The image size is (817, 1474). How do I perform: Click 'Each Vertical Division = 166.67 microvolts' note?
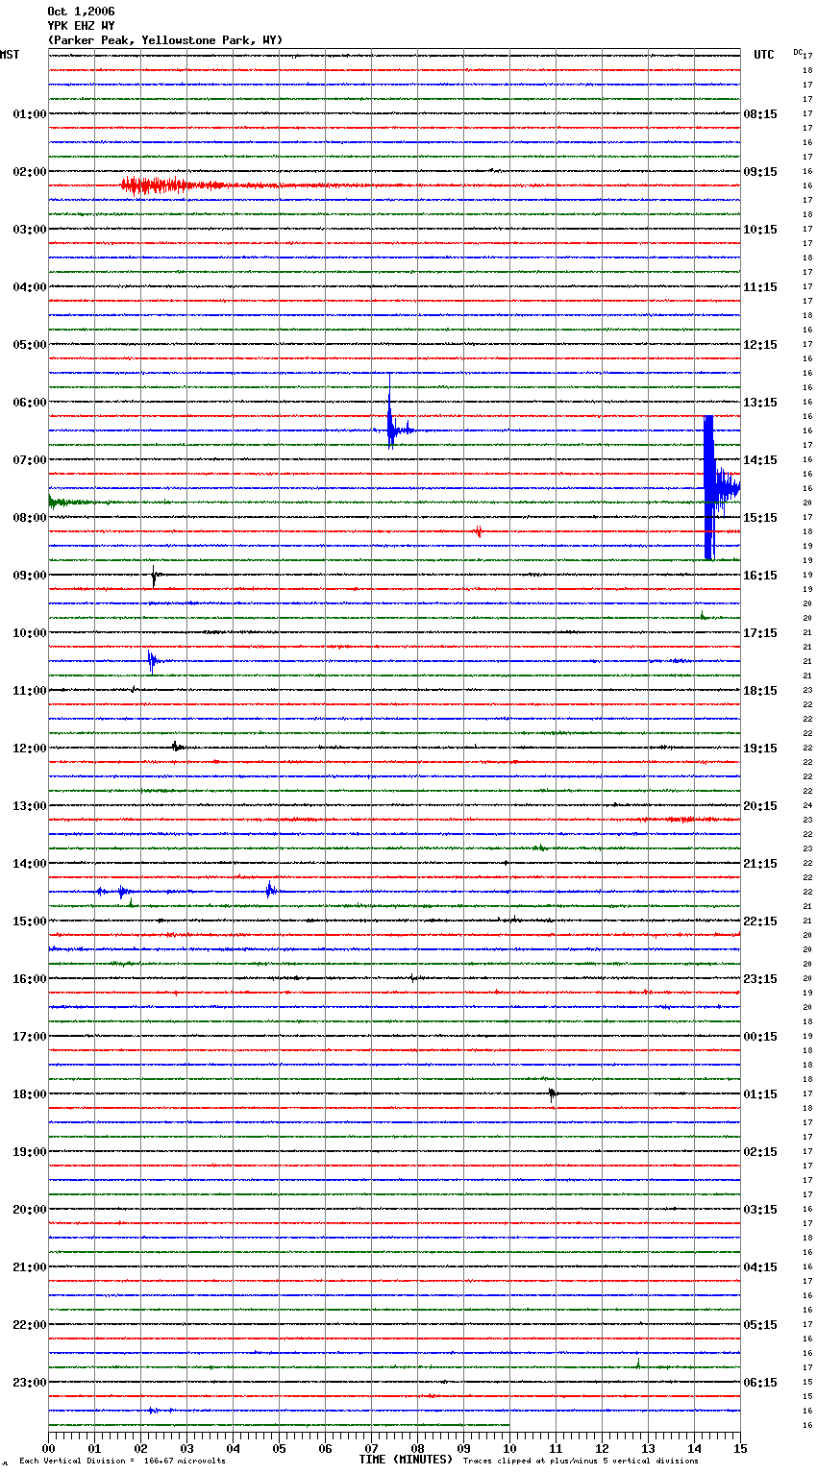[122, 1462]
